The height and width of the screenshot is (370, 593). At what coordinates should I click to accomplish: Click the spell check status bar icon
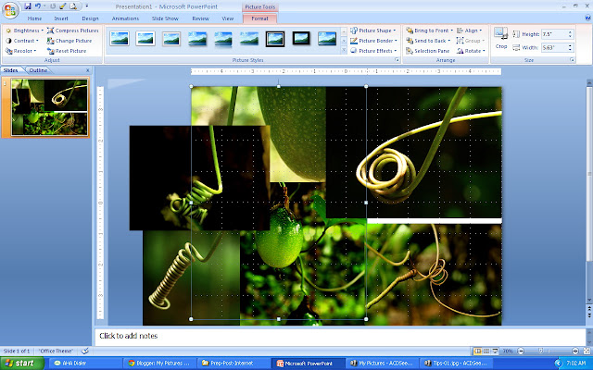click(85, 351)
